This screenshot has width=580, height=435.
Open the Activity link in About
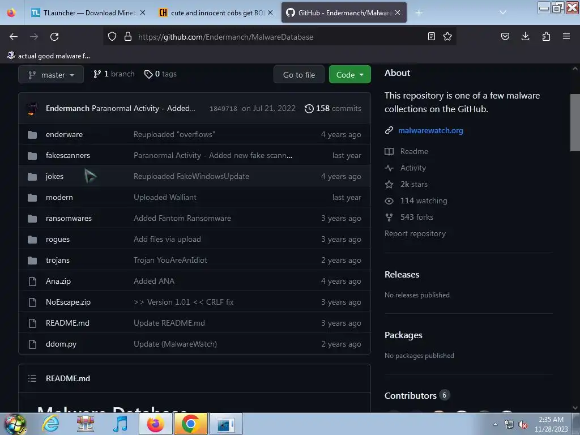413,168
